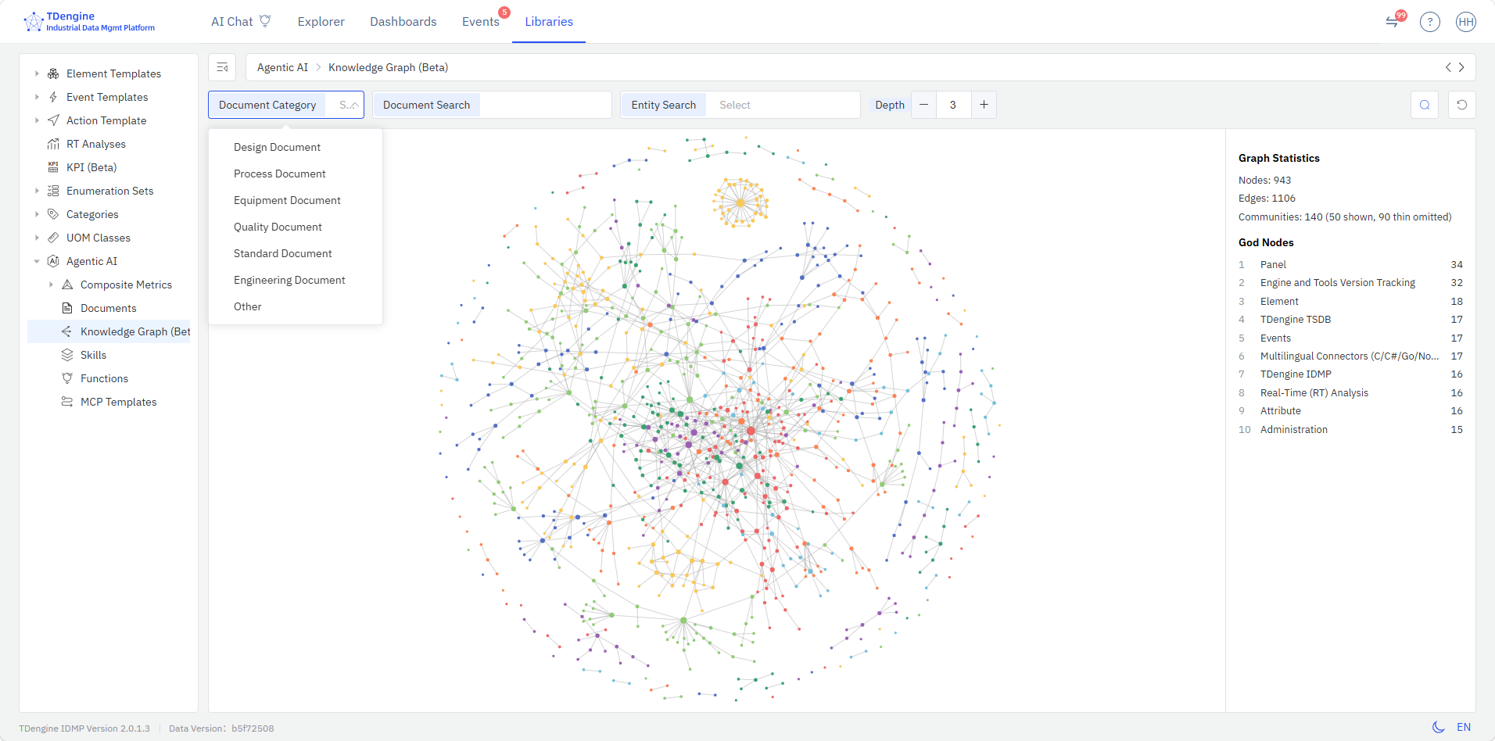This screenshot has height=741, width=1495.
Task: Select Real-Time (RT) Analysis node entry
Action: tap(1350, 393)
